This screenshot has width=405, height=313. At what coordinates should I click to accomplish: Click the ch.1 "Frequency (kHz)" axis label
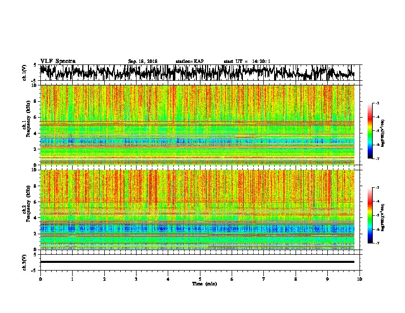pyautogui.click(x=28, y=119)
